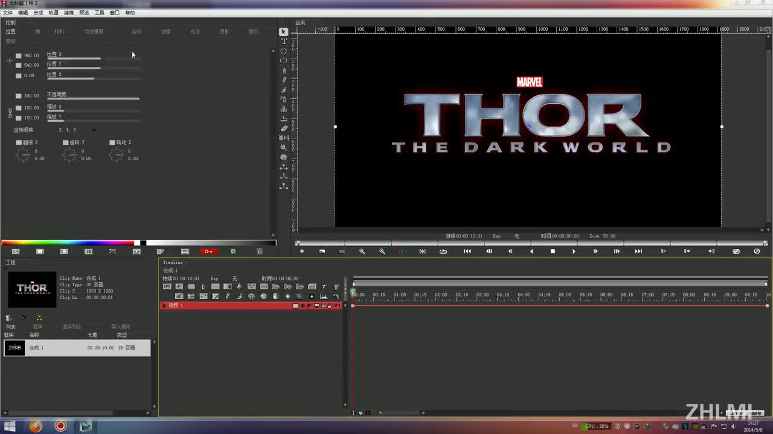Select the ellipse shape tool

[x=284, y=51]
